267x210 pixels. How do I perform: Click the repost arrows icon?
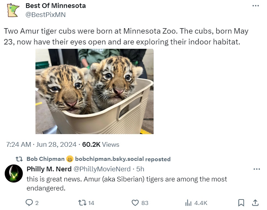point(82,203)
